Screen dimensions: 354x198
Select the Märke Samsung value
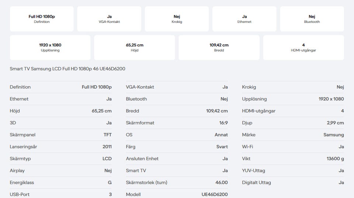click(x=333, y=135)
